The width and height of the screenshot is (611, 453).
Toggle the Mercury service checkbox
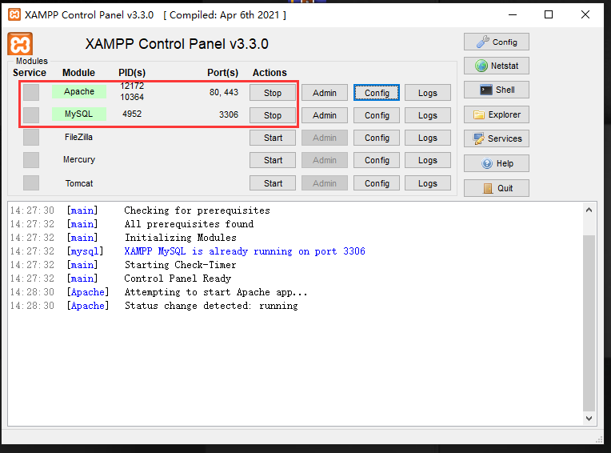click(x=31, y=160)
